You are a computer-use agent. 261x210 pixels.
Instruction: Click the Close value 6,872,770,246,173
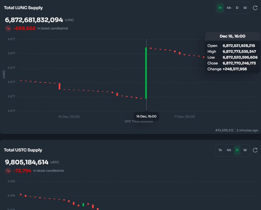[x=239, y=63]
